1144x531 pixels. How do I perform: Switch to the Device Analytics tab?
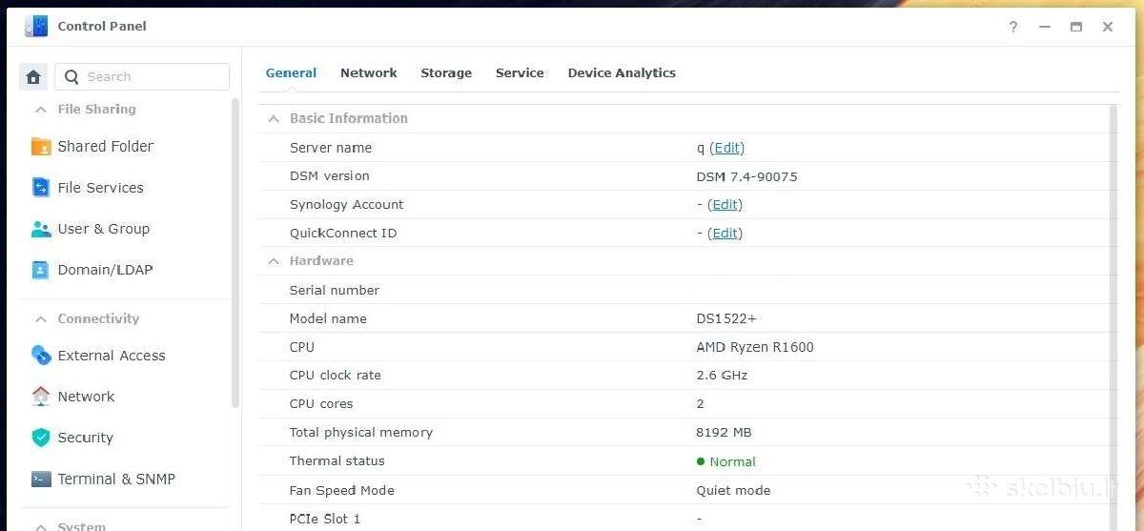[x=622, y=73]
